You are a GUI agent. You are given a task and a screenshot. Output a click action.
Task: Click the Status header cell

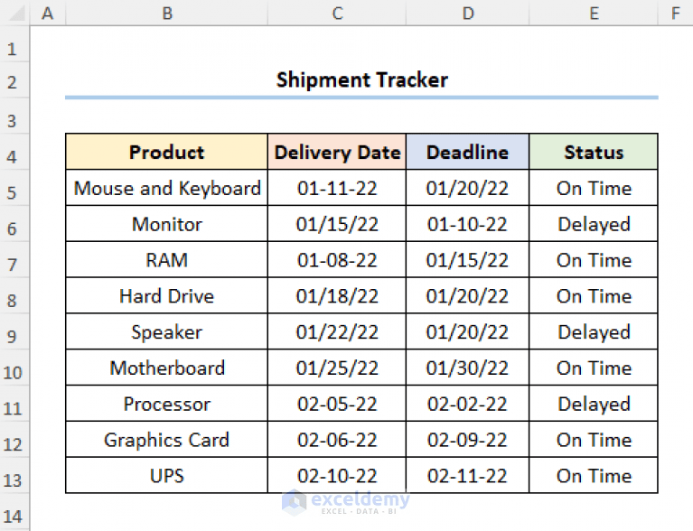point(594,152)
